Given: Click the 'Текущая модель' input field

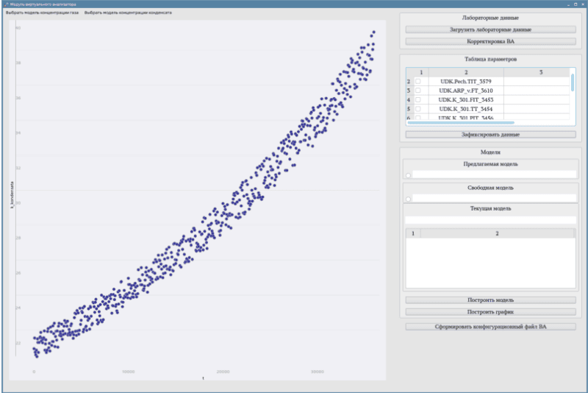Looking at the screenshot, I should click(490, 219).
